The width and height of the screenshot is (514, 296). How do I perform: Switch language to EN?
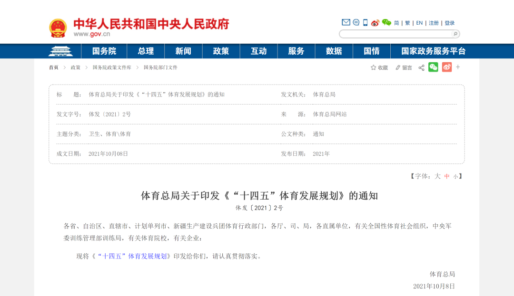tap(419, 23)
